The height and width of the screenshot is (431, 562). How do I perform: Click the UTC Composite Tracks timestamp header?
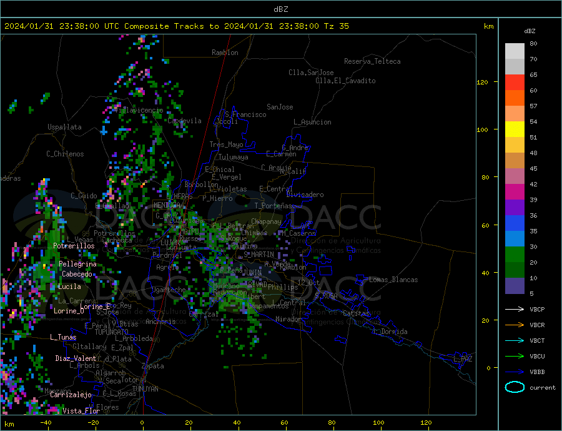coord(177,26)
